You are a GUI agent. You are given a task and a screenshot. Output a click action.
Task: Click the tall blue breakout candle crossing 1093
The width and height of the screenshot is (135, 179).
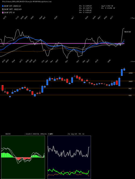tap(122, 72)
